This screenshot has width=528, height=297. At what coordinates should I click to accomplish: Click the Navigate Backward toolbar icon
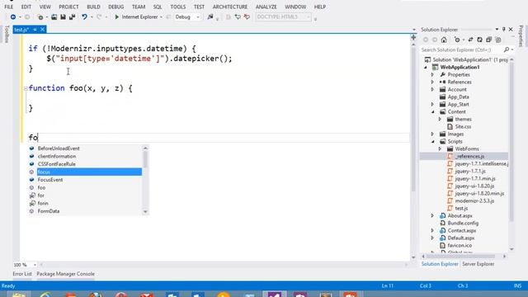(x=13, y=16)
